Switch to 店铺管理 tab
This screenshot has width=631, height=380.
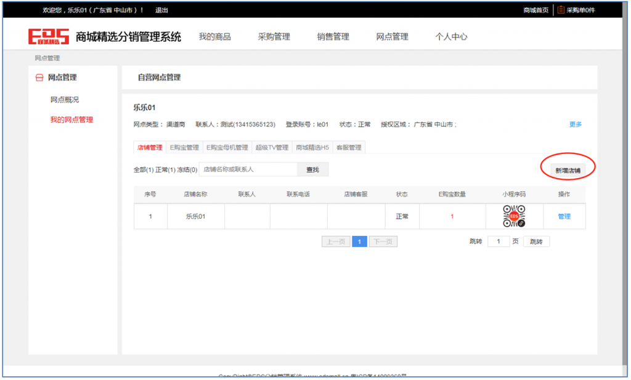(150, 148)
